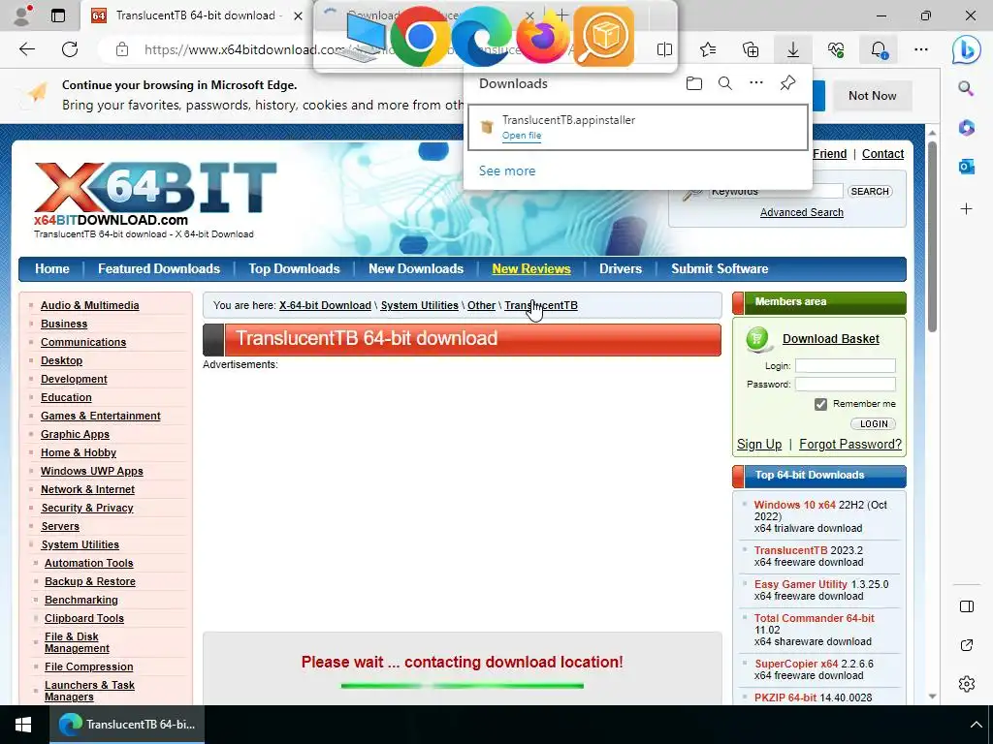The image size is (993, 744).
Task: Click the SEARCH button
Action: (870, 192)
